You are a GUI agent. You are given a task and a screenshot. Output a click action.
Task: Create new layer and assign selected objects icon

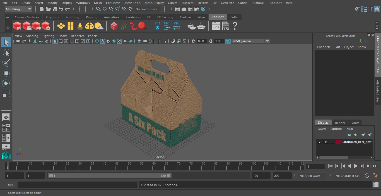(x=370, y=135)
